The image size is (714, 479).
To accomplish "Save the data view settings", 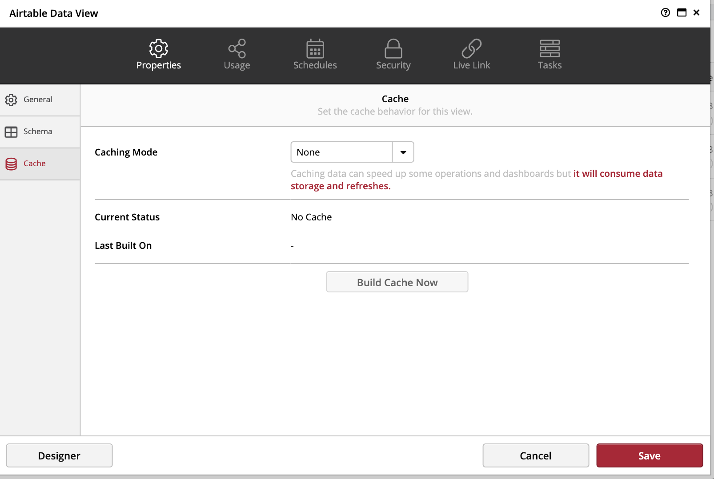I will tap(650, 455).
